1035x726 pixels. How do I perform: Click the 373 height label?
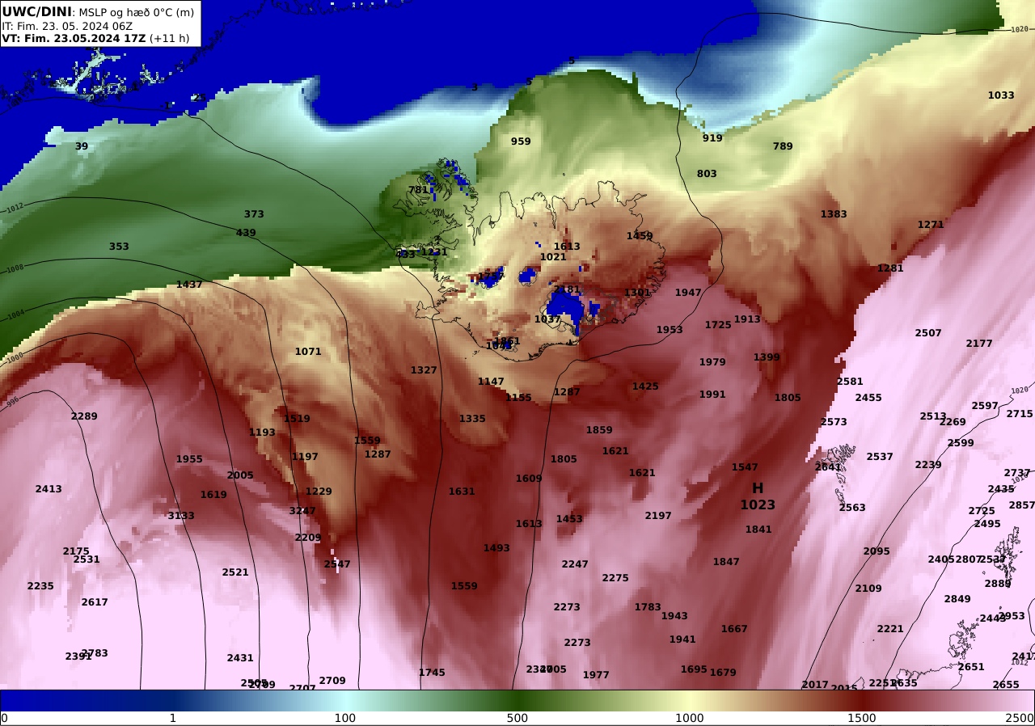[x=254, y=214]
